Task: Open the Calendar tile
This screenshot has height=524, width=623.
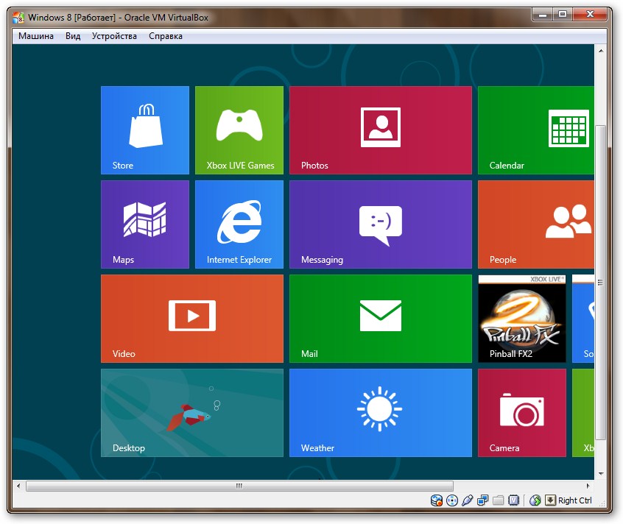Action: [x=536, y=130]
